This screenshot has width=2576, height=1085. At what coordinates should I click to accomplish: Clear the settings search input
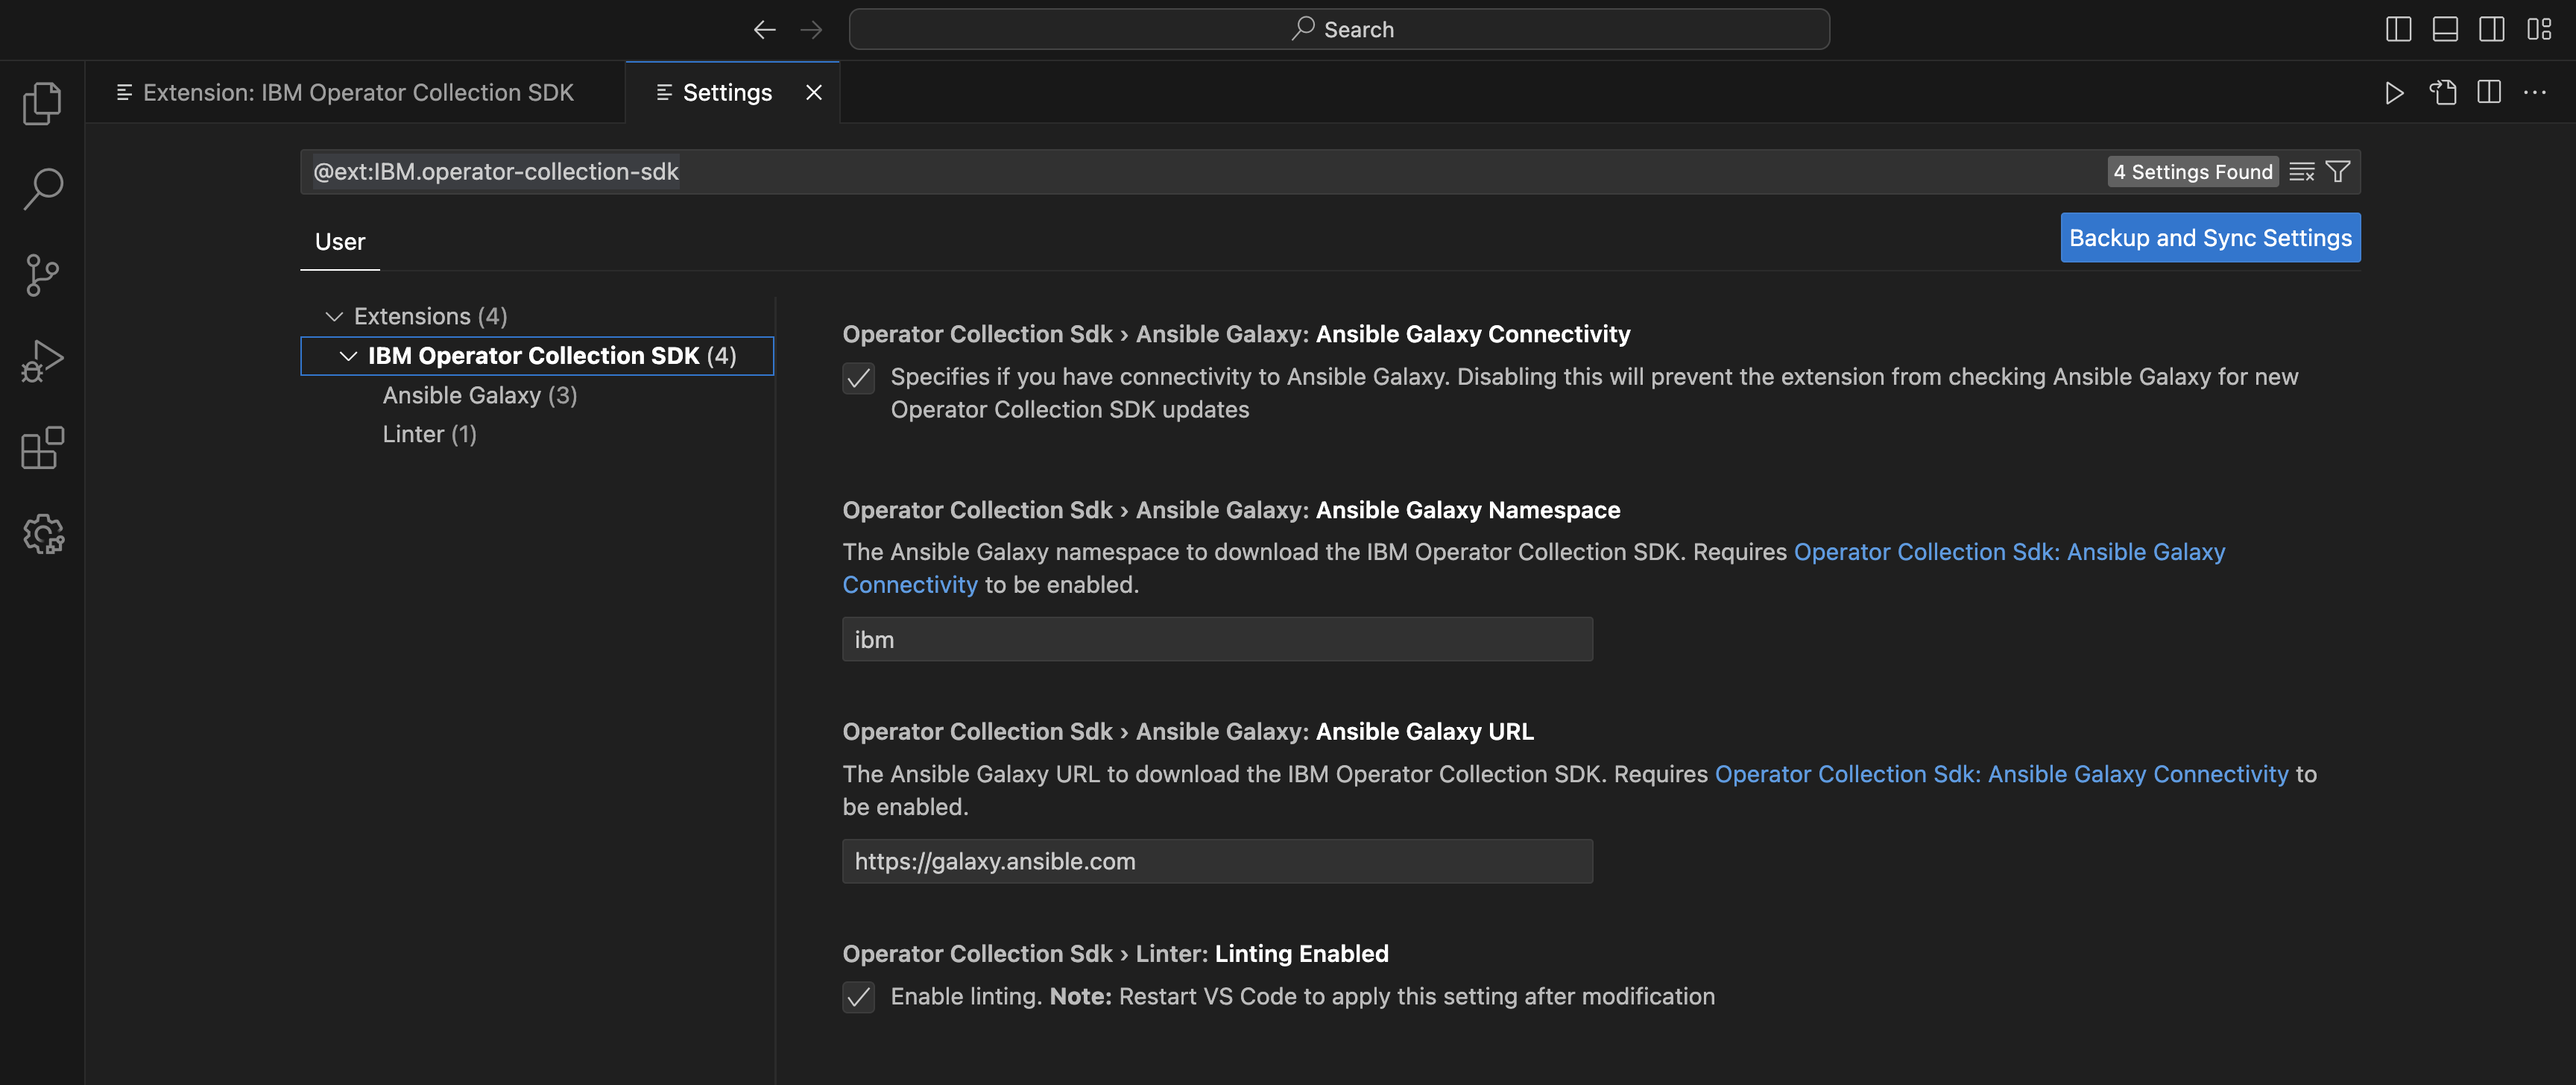coord(2301,172)
